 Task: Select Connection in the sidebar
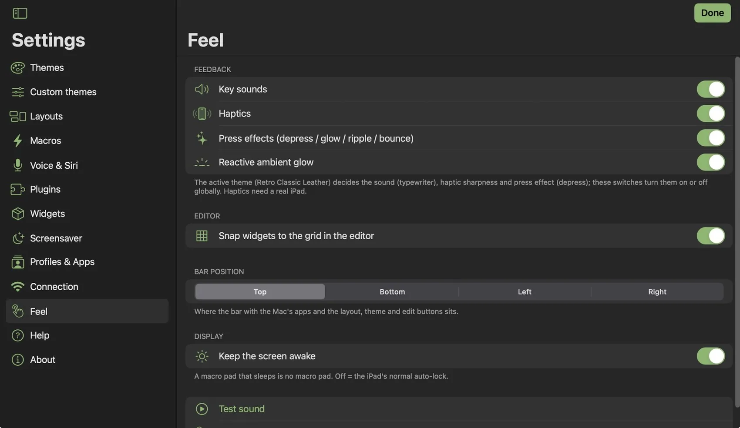87,287
